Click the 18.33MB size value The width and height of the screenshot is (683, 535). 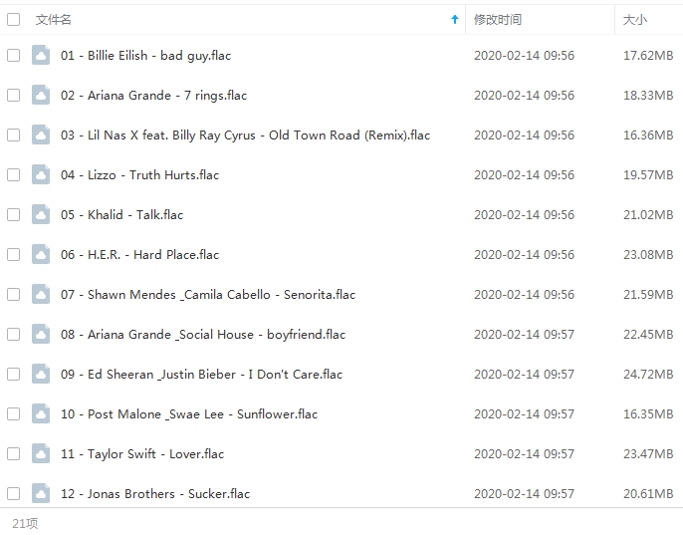[648, 95]
